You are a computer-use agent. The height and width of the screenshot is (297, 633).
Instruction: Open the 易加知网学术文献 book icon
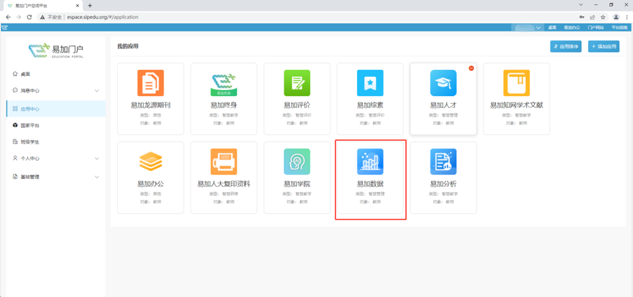[517, 83]
